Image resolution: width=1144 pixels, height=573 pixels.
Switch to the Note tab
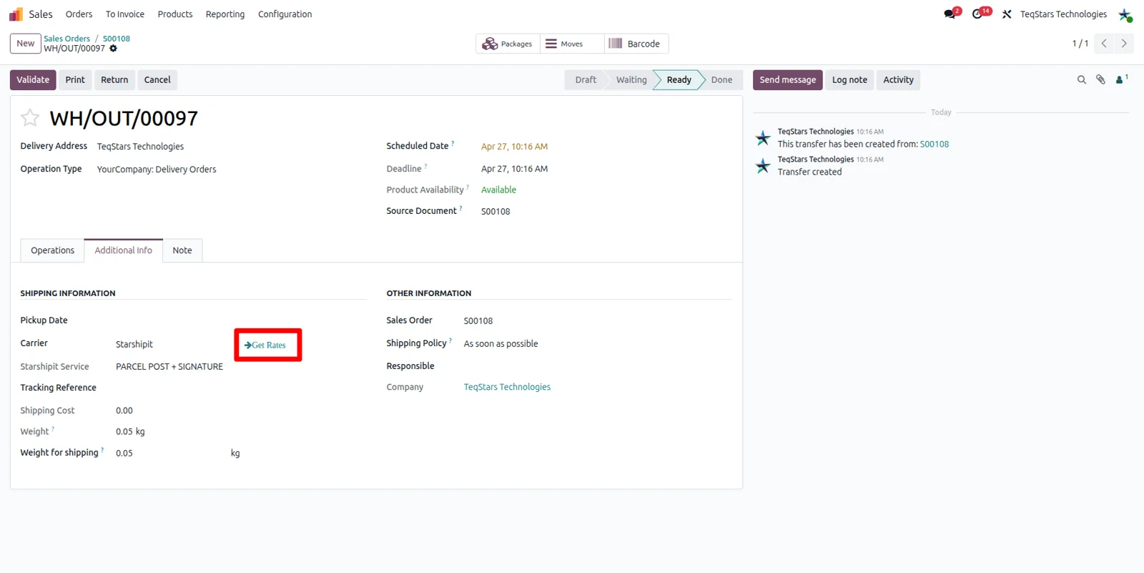[182, 250]
